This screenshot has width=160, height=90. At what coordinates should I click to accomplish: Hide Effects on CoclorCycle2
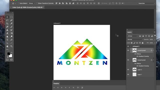point(135,63)
